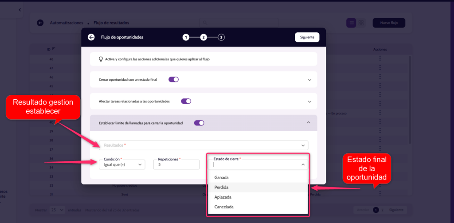
Task: Toggle Afectar tareas relacionadas a las oportunidades
Action: click(186, 102)
